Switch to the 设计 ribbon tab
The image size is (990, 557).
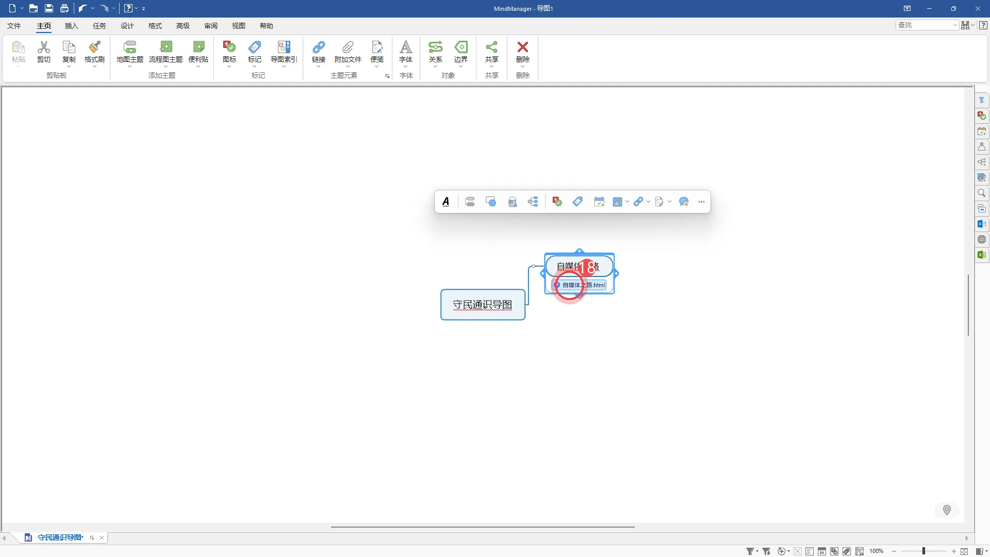coord(127,26)
